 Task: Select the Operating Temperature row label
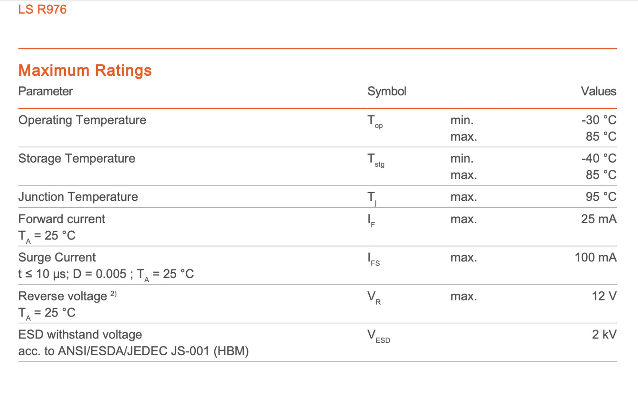[x=82, y=120]
